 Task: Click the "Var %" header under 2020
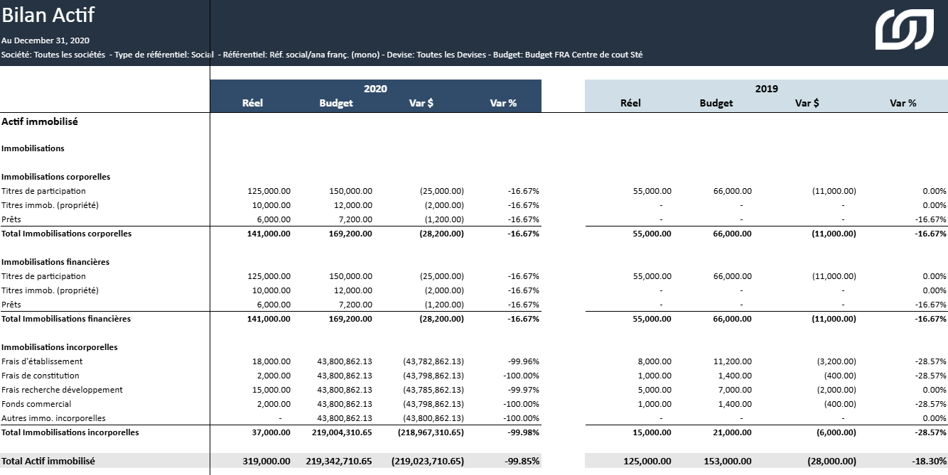point(503,103)
